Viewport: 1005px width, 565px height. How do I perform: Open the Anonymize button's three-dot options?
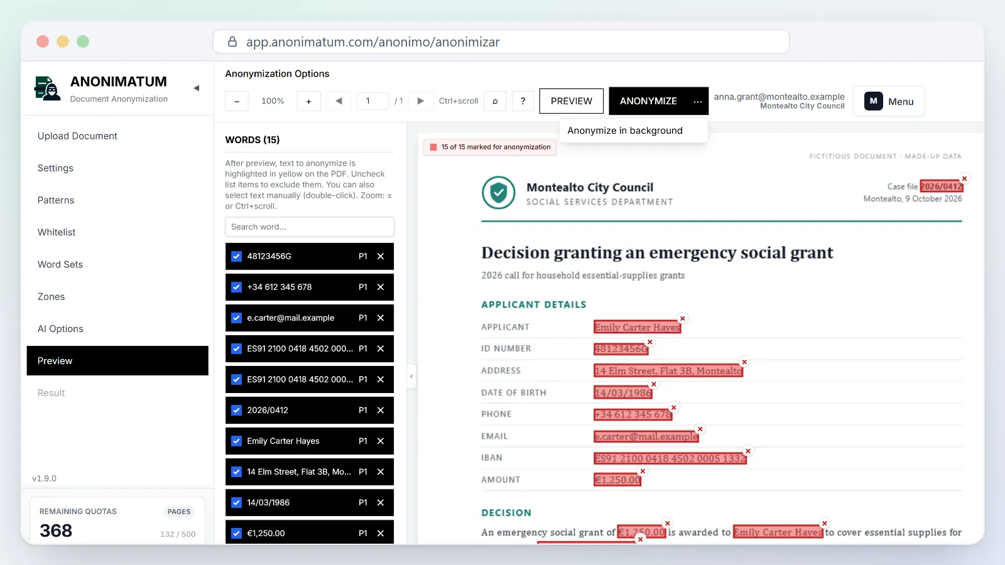coord(698,101)
